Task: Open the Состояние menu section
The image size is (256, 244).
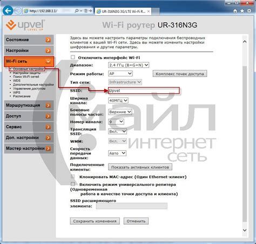Action: click(x=29, y=40)
